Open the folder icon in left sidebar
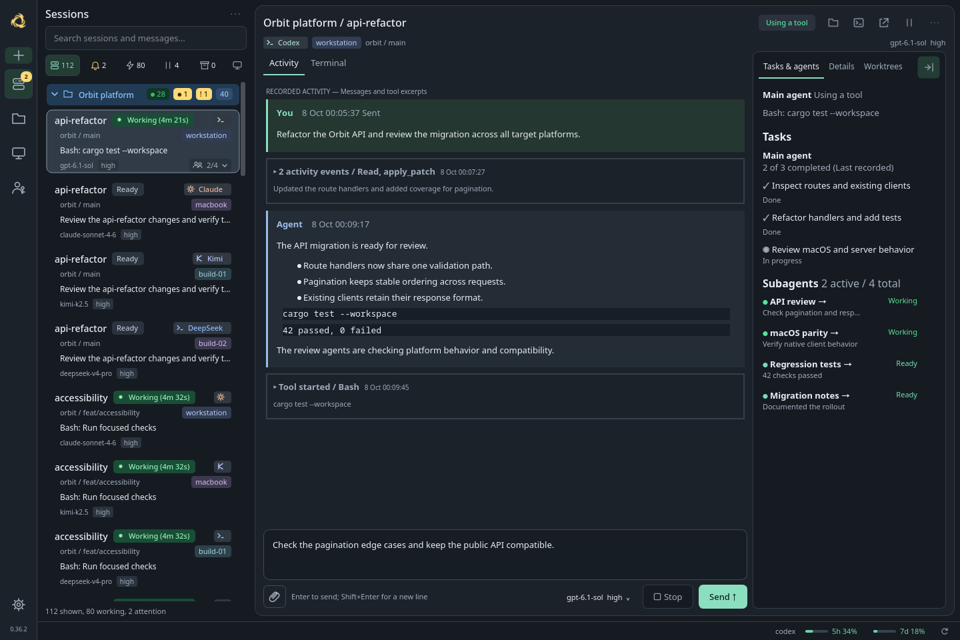 pyautogui.click(x=19, y=119)
